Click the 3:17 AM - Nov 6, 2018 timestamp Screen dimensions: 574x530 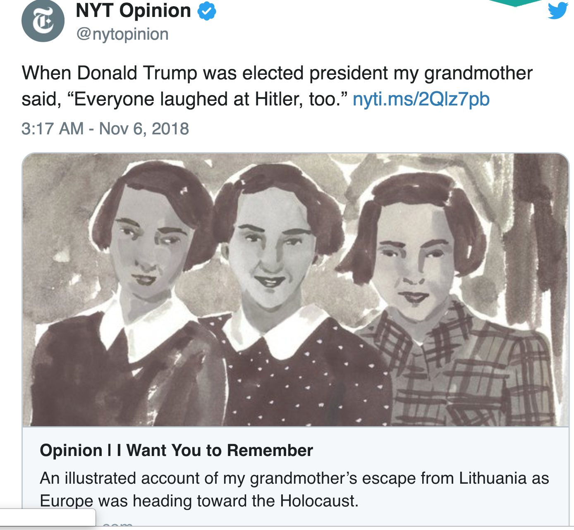click(105, 129)
